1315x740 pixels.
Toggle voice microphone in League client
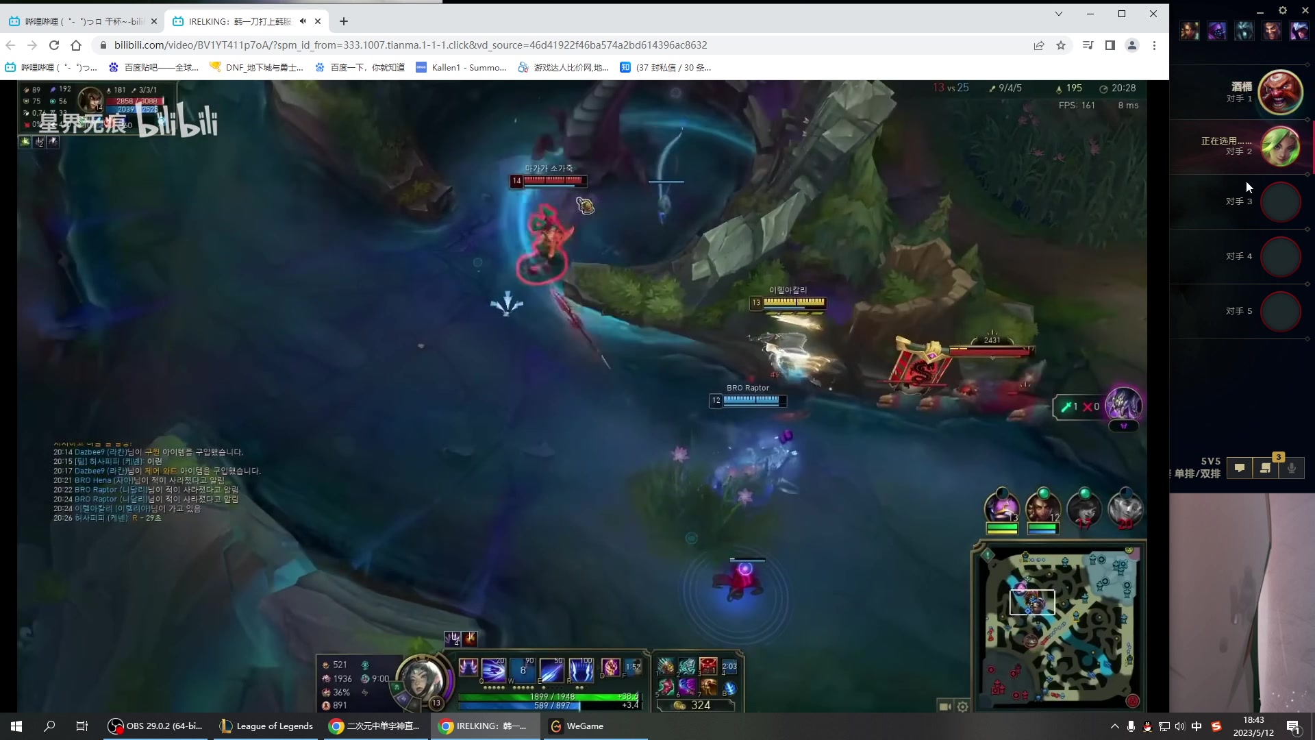coord(1292,468)
